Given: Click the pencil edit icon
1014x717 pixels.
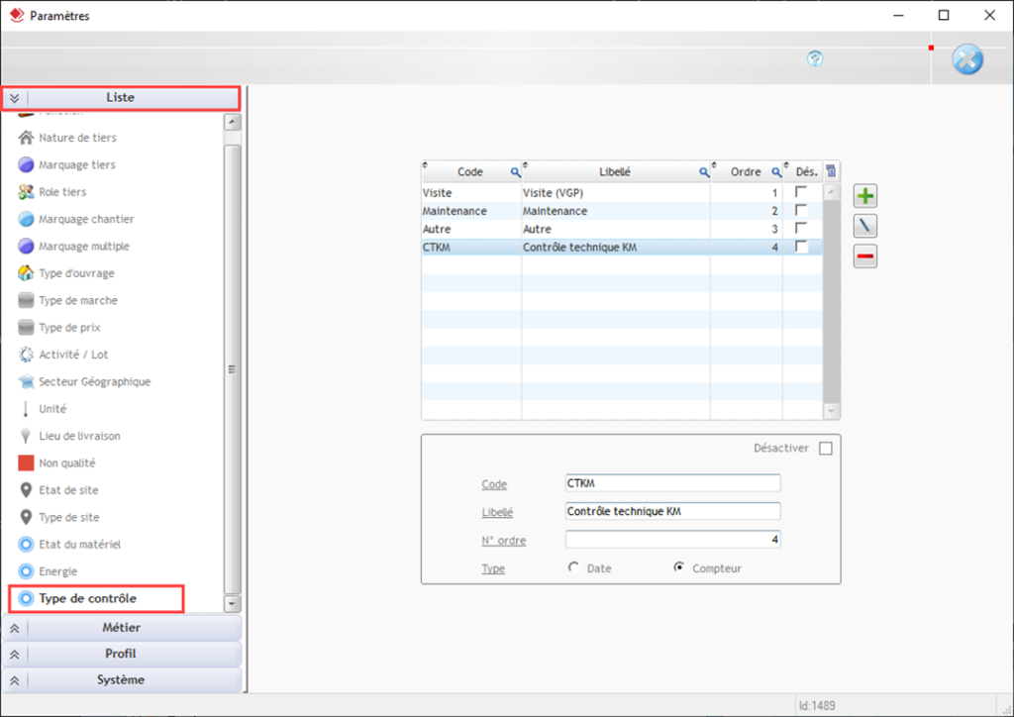Looking at the screenshot, I should coord(865,227).
